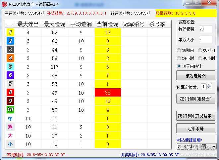Click the 66 max-miss value in row 2
The height and width of the screenshot is (160, 219).
54,41
